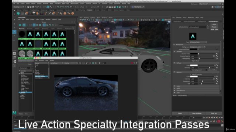Open the Window menu in Arnold RenderView
This screenshot has width=236, height=132.
[41, 60]
